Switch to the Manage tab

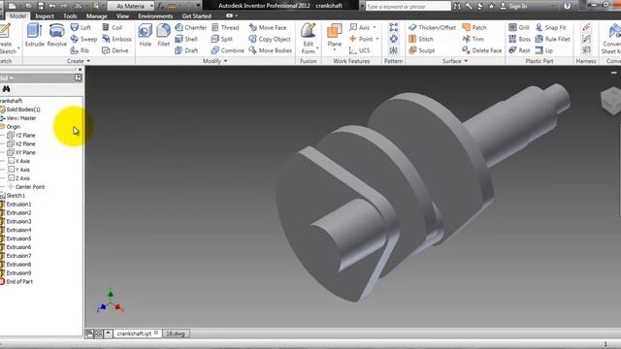point(97,16)
